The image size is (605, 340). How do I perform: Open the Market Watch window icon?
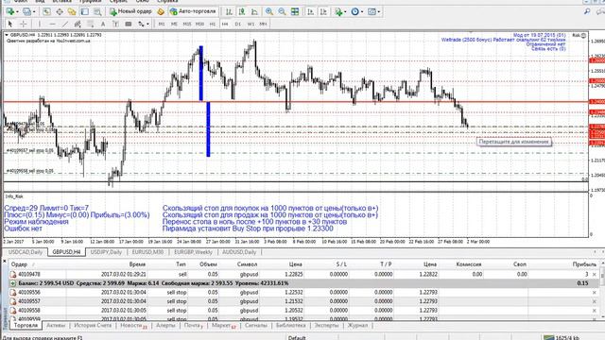click(x=46, y=11)
